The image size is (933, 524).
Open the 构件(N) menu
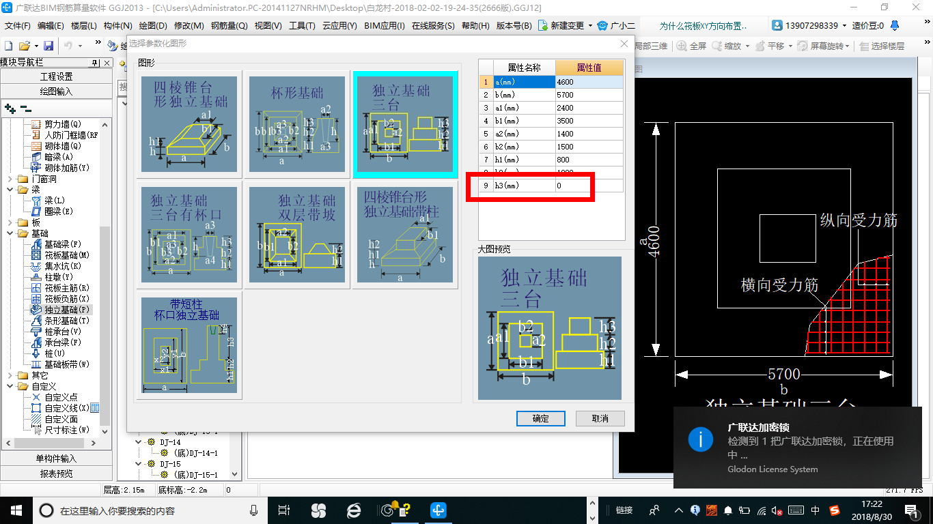point(118,26)
